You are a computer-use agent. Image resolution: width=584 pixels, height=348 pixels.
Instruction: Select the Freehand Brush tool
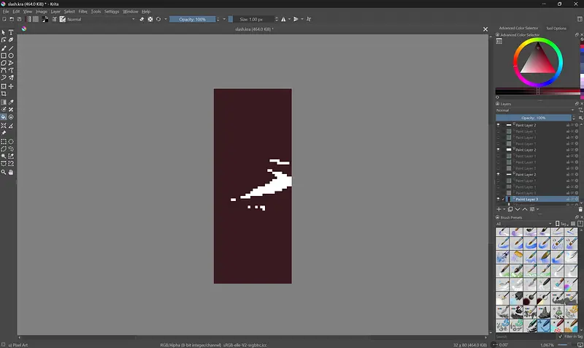pyautogui.click(x=4, y=48)
